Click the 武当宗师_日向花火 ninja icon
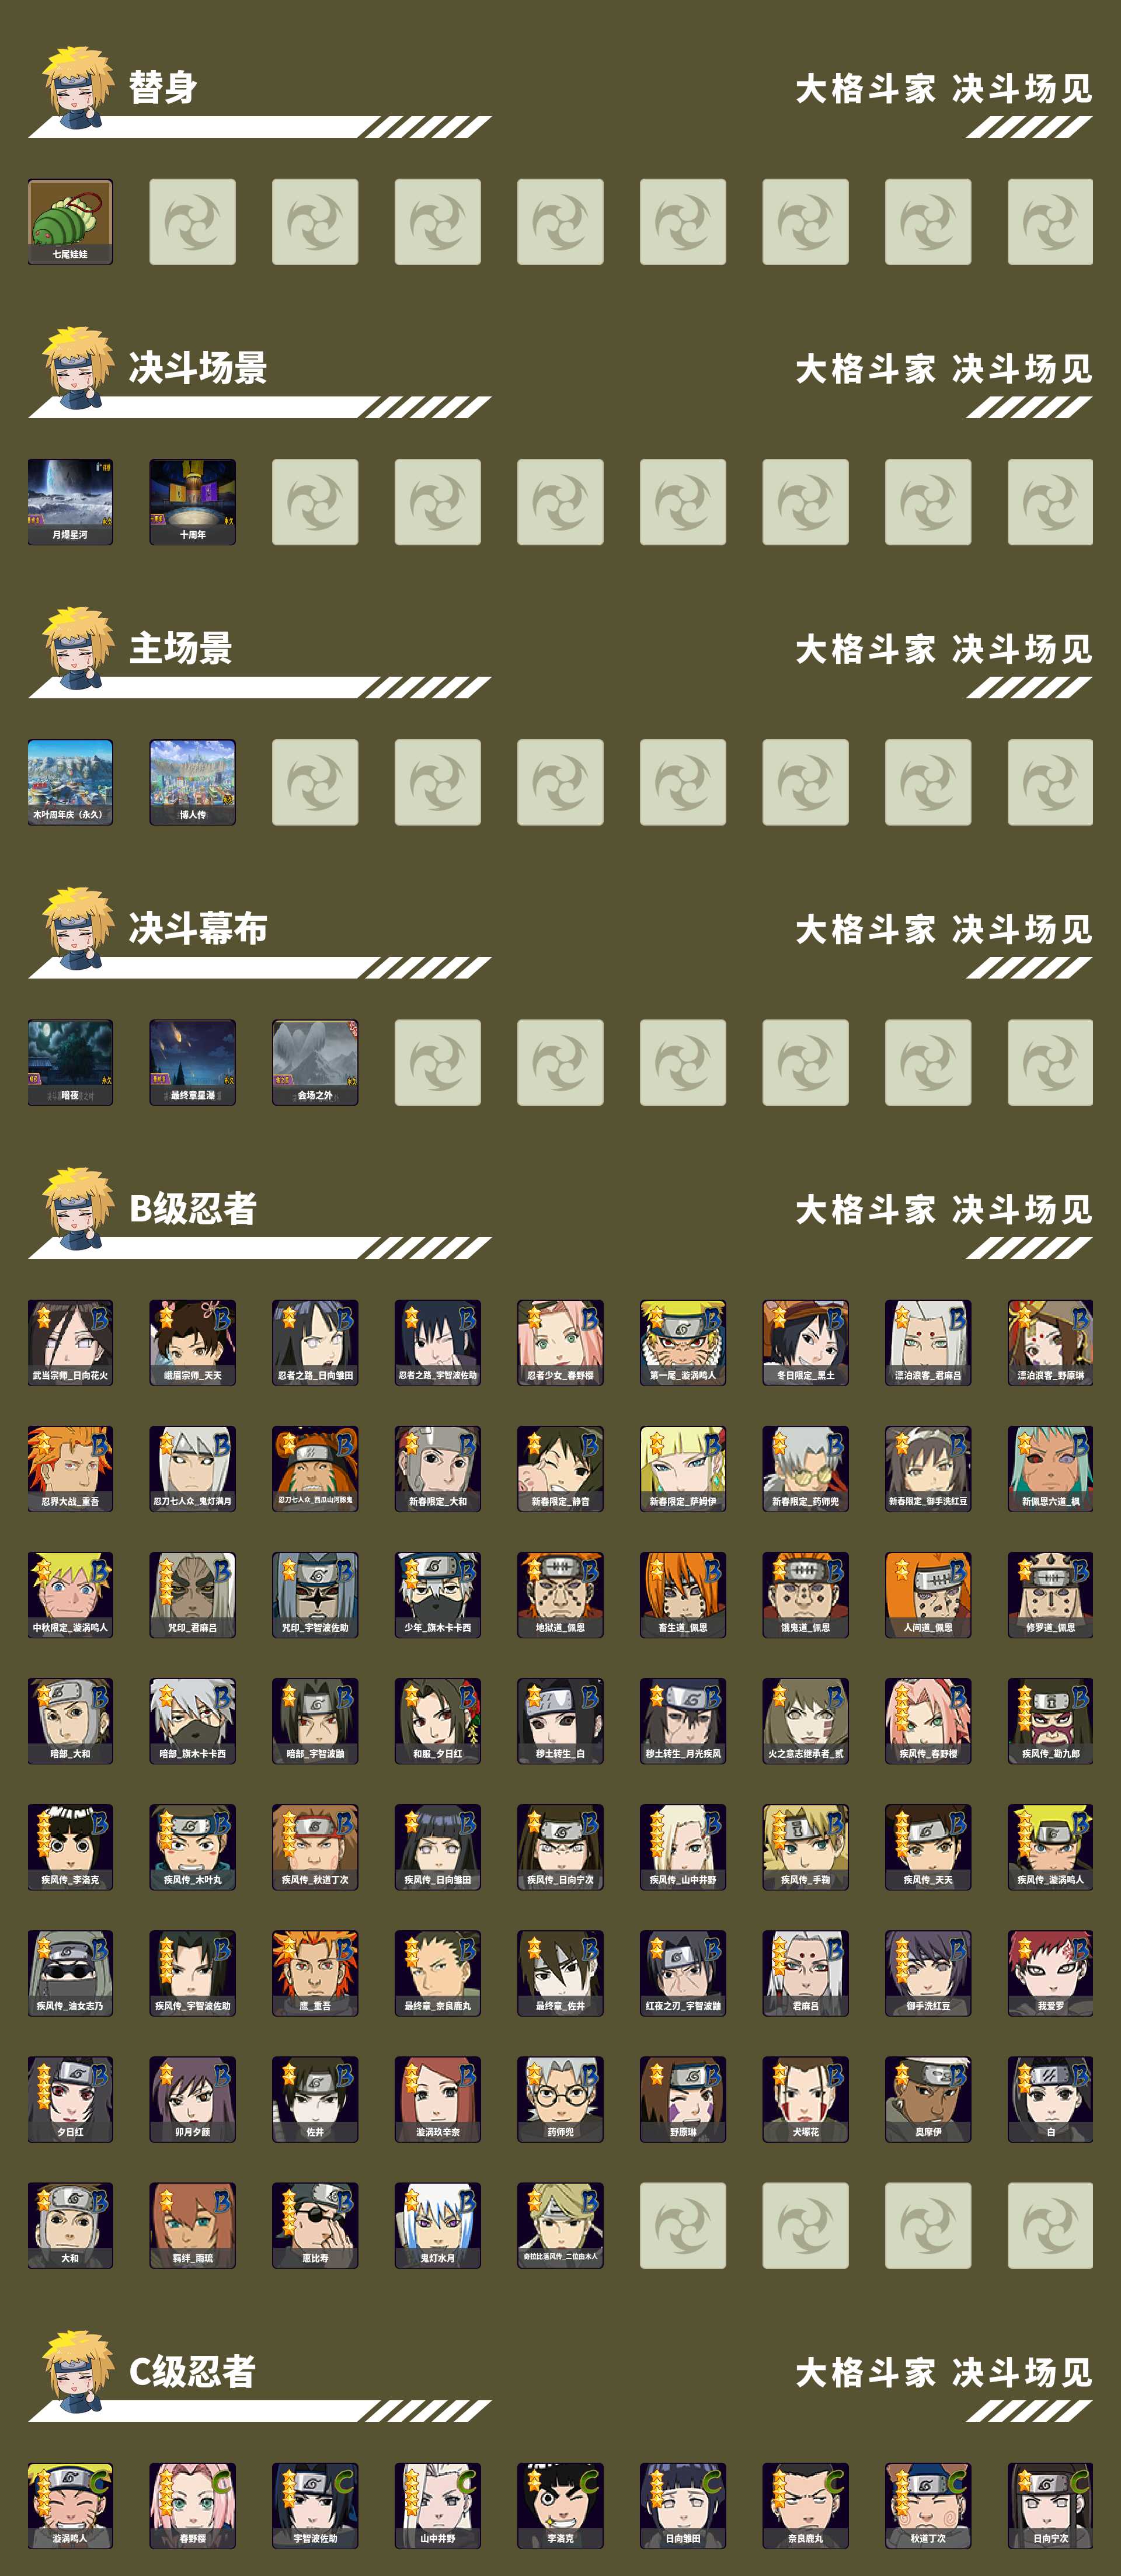The height and width of the screenshot is (2576, 1121). 70,1342
